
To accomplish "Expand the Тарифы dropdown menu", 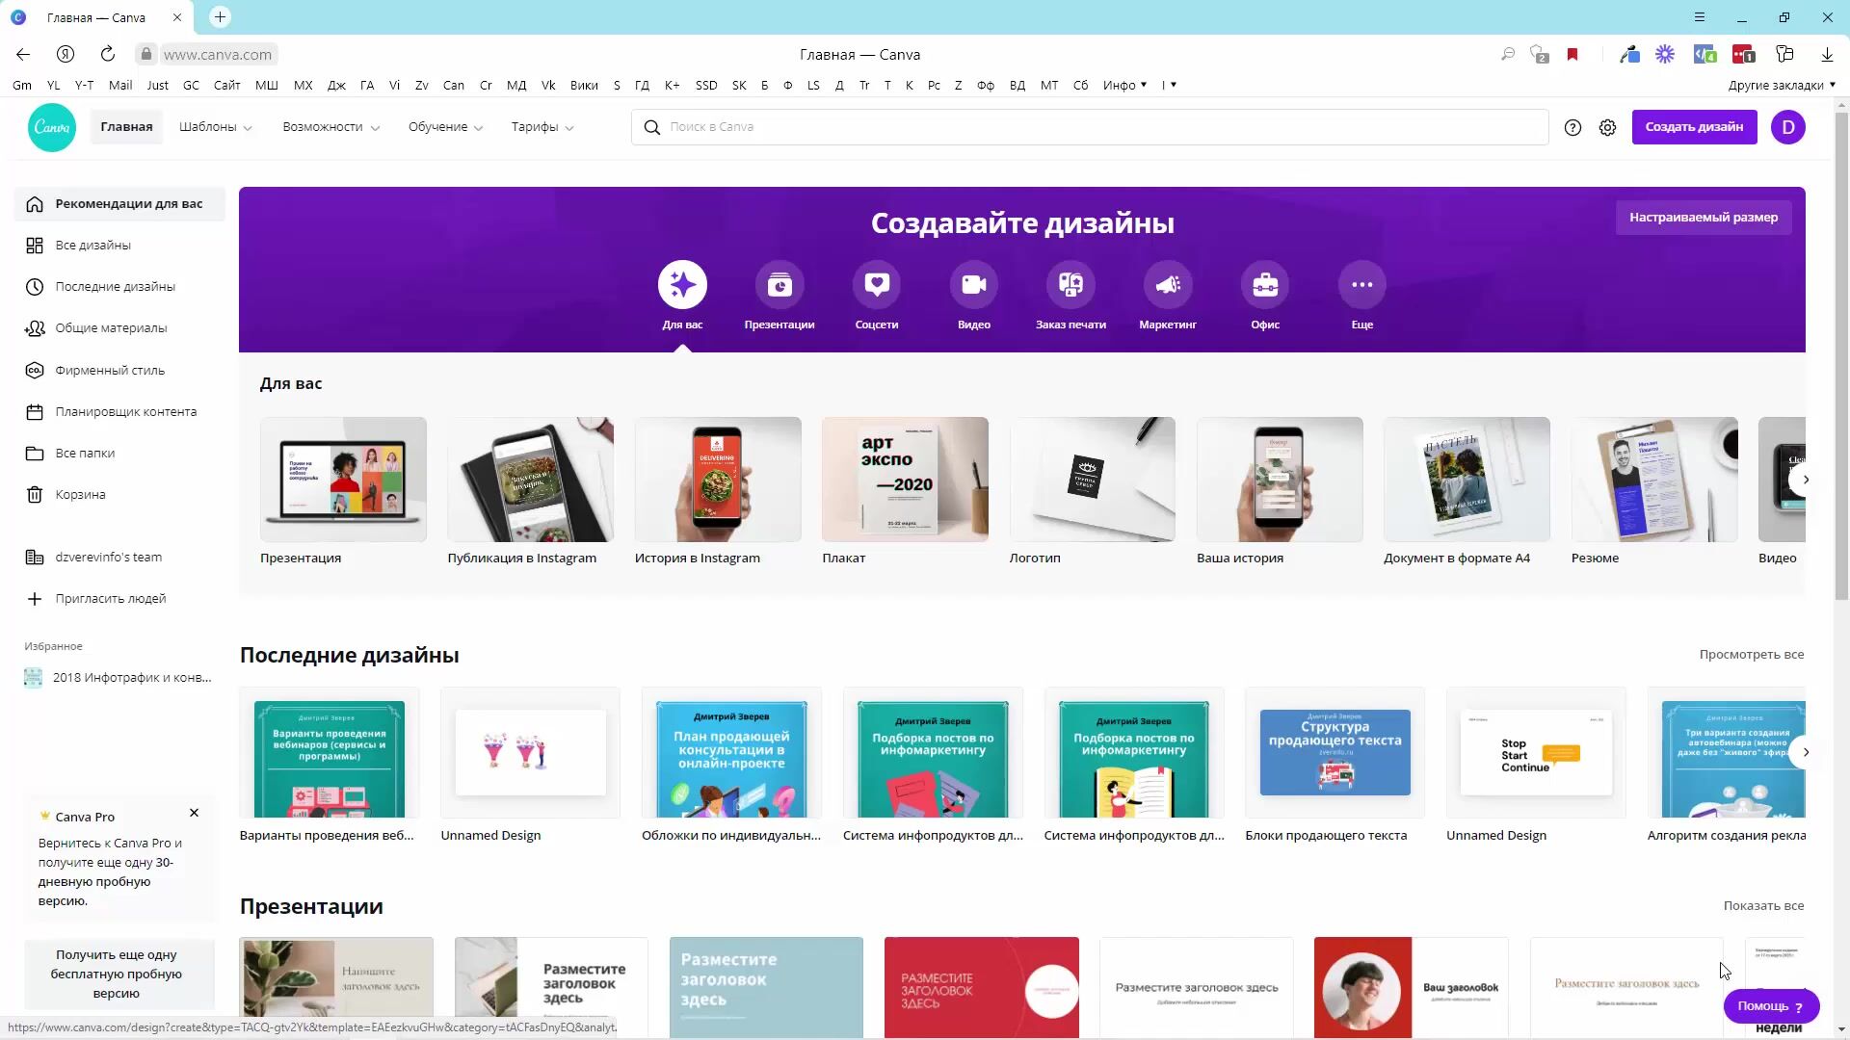I will 542,127.
